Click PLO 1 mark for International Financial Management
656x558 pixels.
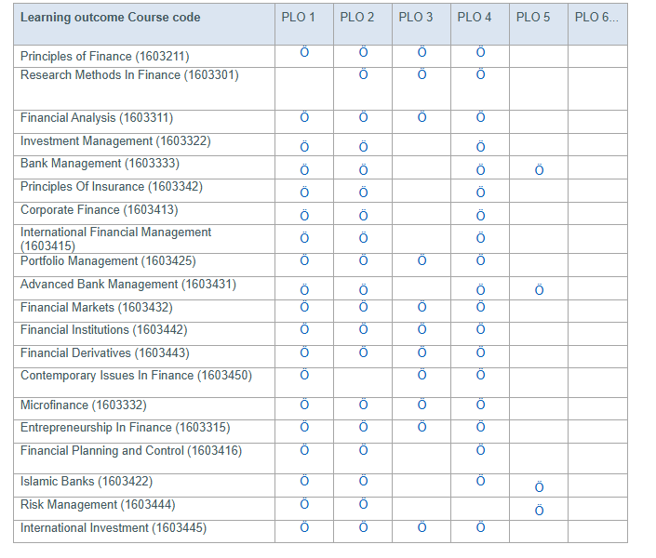(x=304, y=238)
